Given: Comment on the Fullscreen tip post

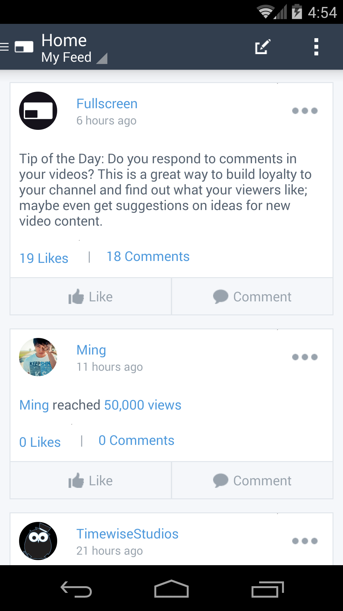Looking at the screenshot, I should point(252,297).
